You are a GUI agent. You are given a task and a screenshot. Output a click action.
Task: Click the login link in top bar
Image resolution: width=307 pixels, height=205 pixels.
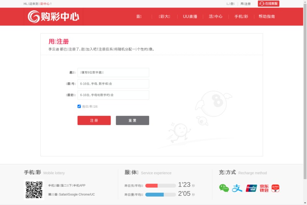[230, 4]
